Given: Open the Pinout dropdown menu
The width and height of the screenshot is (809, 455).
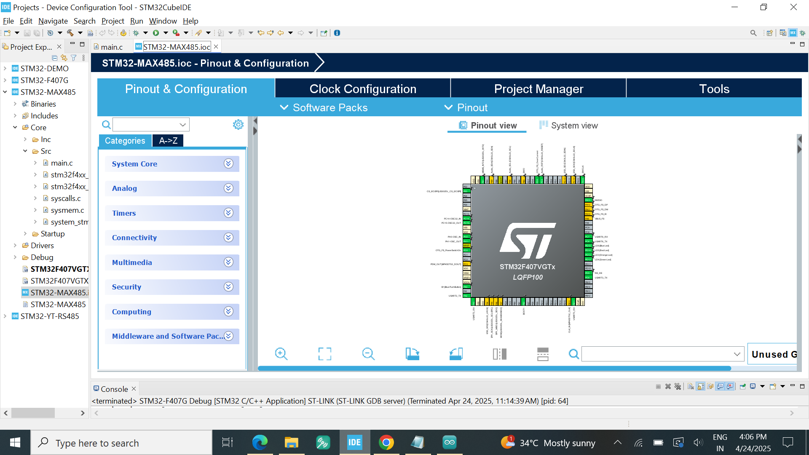Looking at the screenshot, I should click(x=466, y=107).
